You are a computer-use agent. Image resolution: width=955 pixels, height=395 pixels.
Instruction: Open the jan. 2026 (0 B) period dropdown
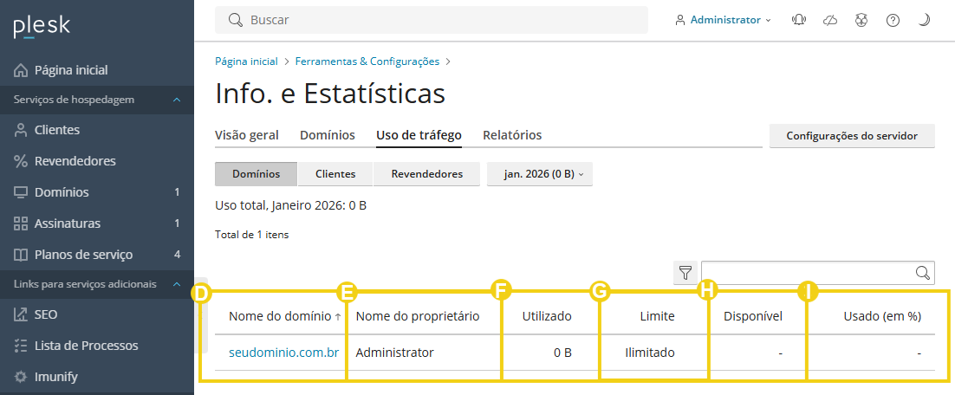[540, 174]
